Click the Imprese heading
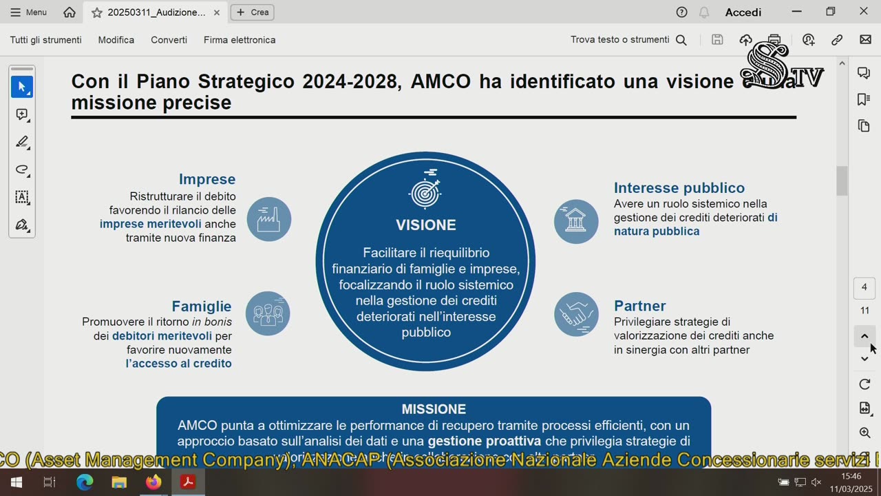 tap(207, 179)
